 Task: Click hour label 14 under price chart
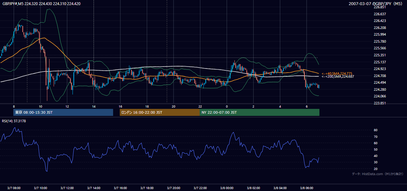pyautogui.click(x=94, y=106)
